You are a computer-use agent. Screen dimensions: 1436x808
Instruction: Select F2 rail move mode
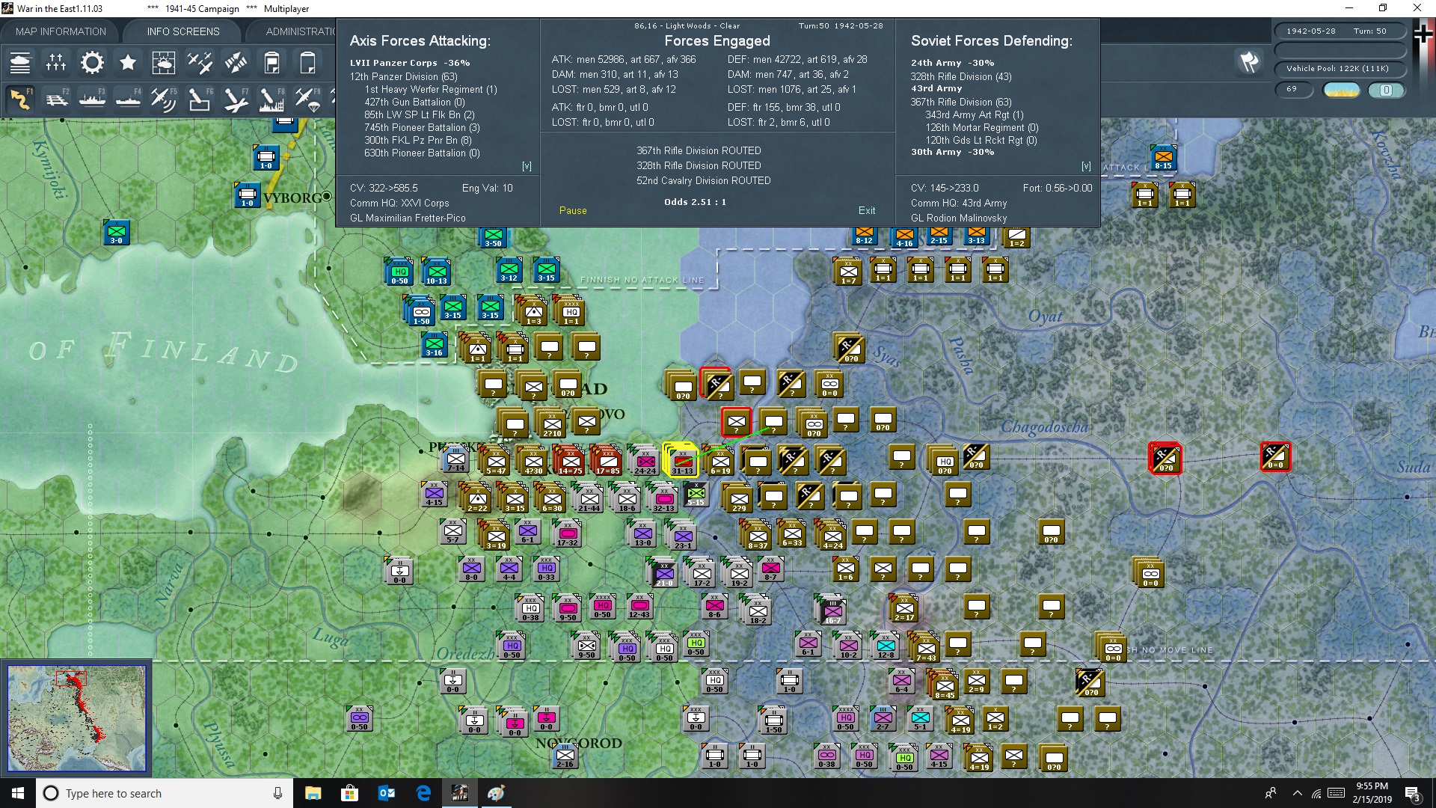(x=56, y=99)
